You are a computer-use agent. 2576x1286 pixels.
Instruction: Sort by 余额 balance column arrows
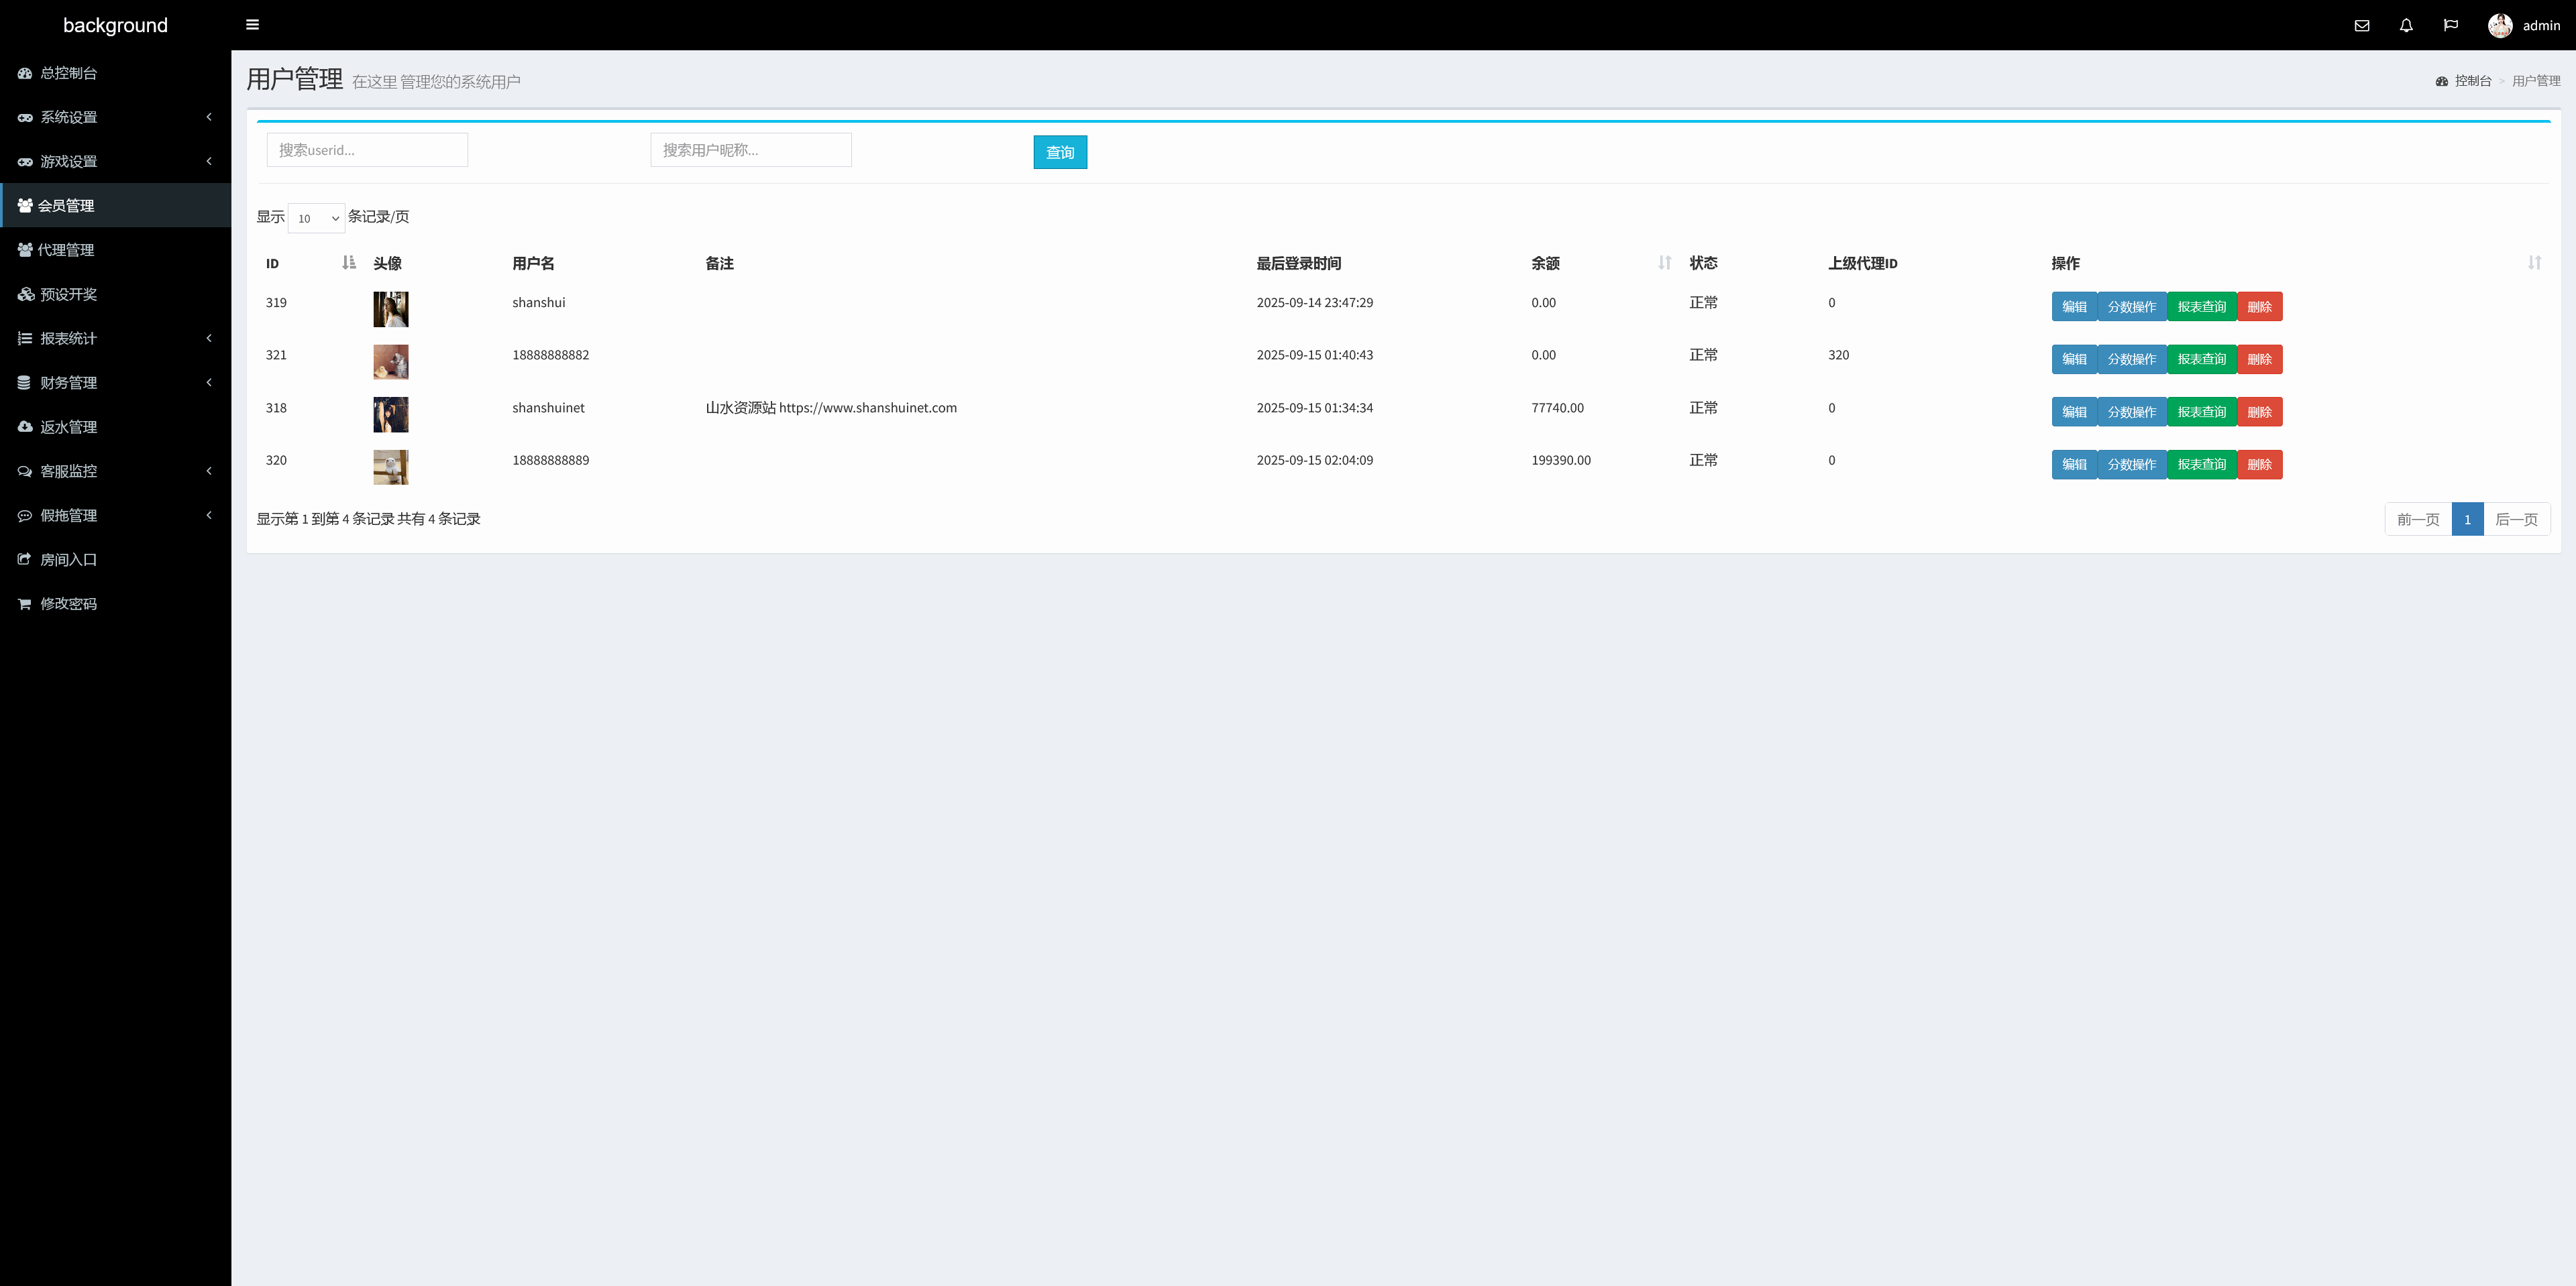pos(1664,263)
